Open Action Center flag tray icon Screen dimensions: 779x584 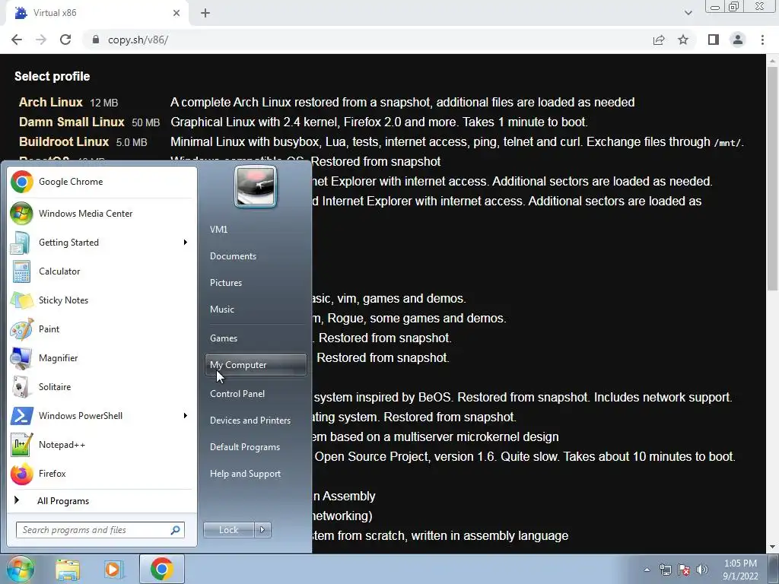(x=684, y=569)
